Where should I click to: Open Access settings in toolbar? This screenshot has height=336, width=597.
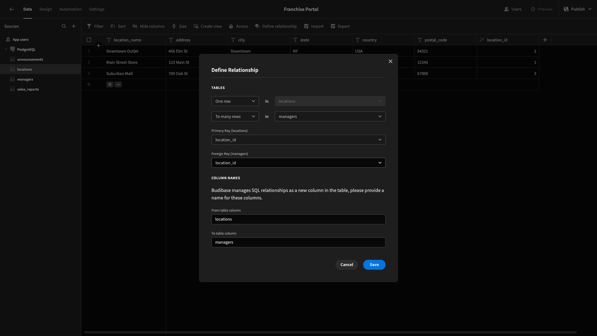coord(238,26)
